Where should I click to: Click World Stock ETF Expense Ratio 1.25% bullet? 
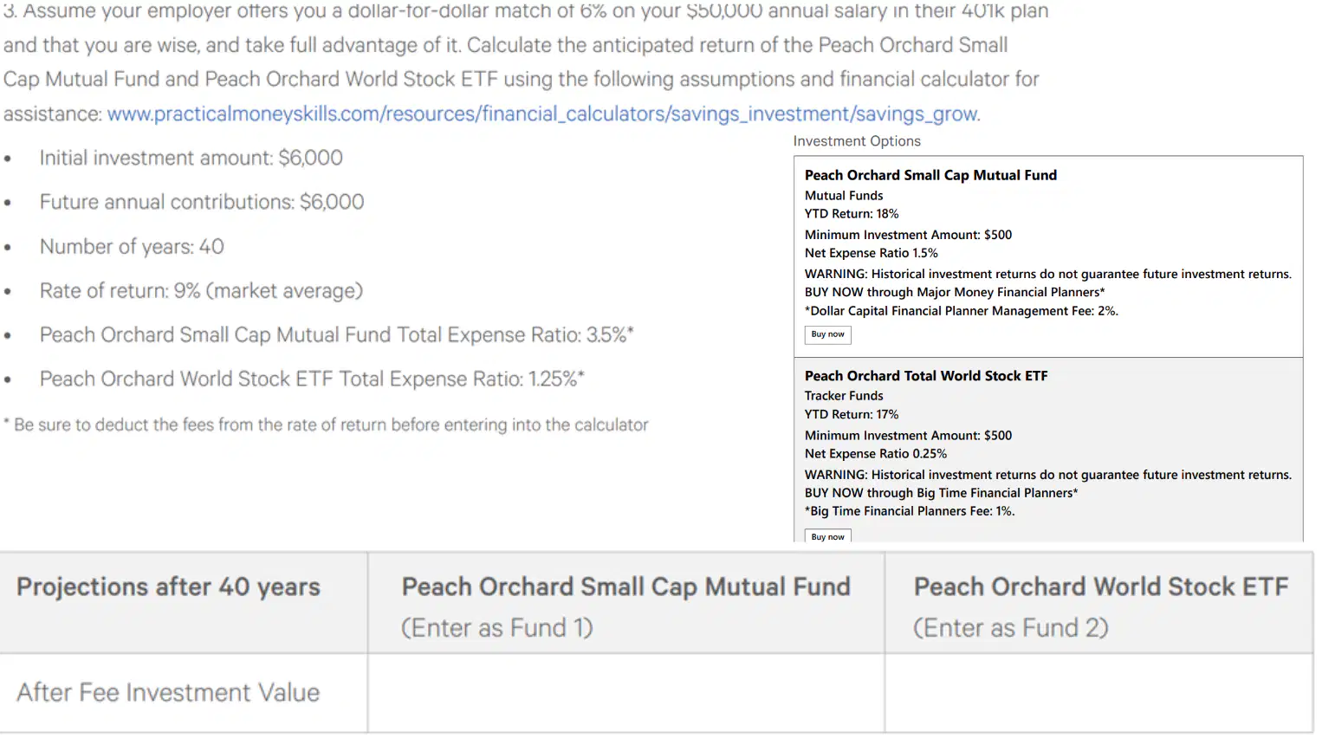pyautogui.click(x=312, y=379)
